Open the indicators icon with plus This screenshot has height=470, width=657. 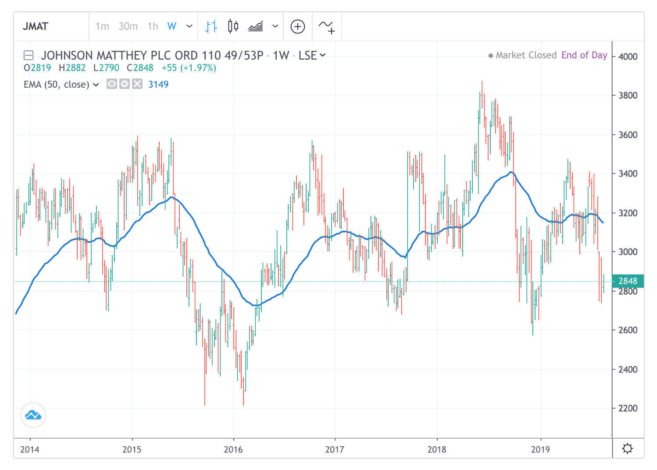tap(327, 27)
